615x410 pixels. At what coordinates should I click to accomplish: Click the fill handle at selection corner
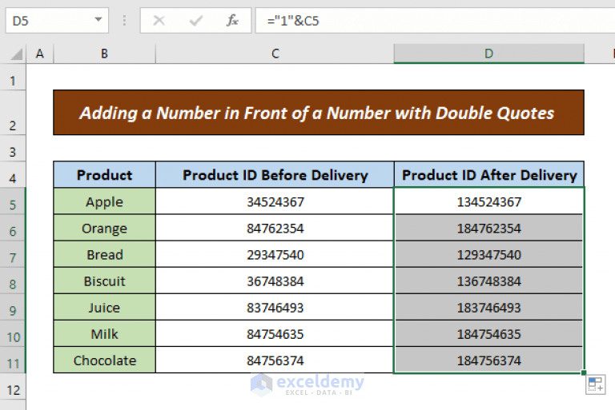(584, 372)
